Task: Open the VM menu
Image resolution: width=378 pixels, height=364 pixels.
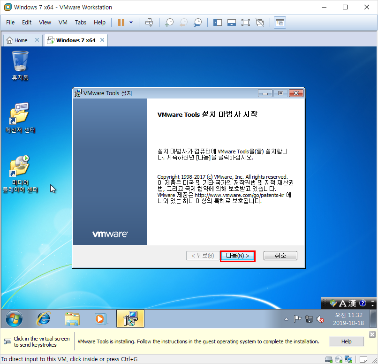Action: pos(63,23)
